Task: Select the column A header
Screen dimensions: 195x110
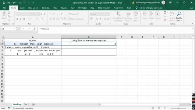Action: pyautogui.click(x=33, y=37)
